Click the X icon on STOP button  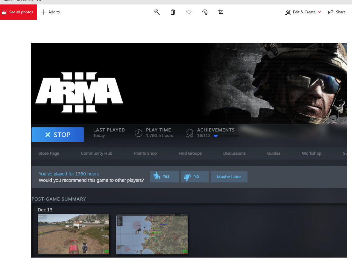pos(47,135)
